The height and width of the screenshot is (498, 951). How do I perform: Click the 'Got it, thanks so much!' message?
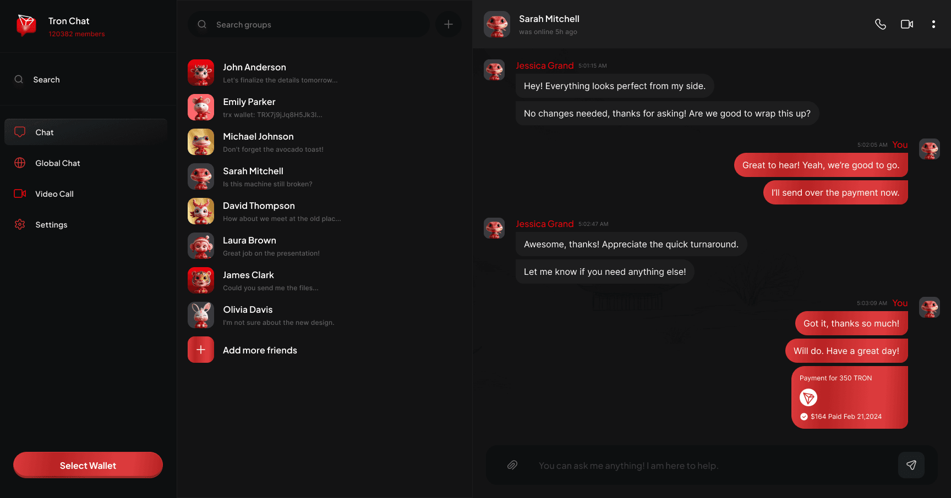point(851,323)
